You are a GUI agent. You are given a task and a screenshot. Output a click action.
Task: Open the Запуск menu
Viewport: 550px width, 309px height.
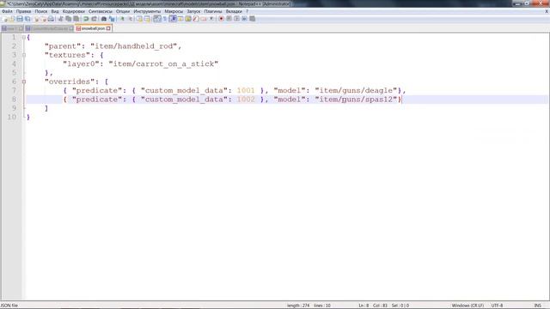click(193, 11)
